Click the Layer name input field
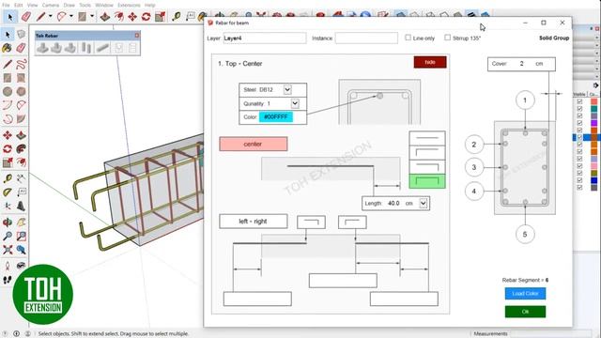 point(265,38)
